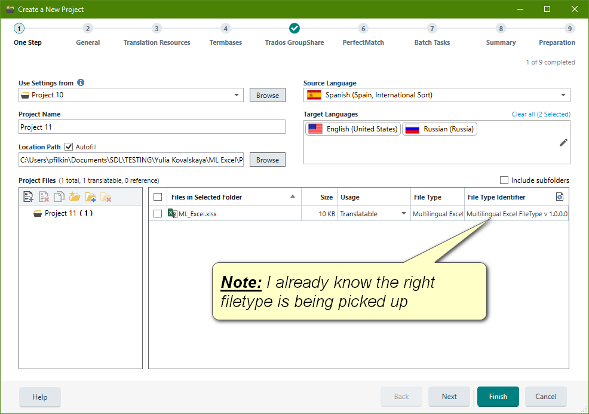Click into the Location Path field
Screen dimensions: 589x414
point(131,160)
